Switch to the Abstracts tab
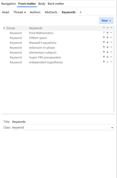The width and height of the screenshot is (117, 178). coord(51,12)
